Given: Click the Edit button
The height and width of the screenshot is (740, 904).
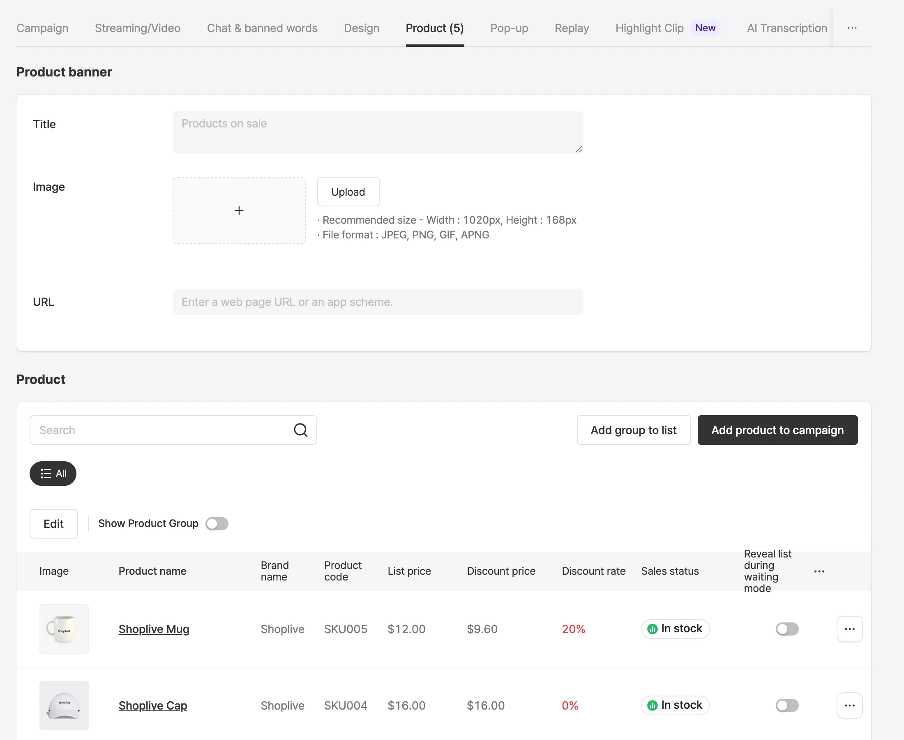Looking at the screenshot, I should [x=54, y=523].
